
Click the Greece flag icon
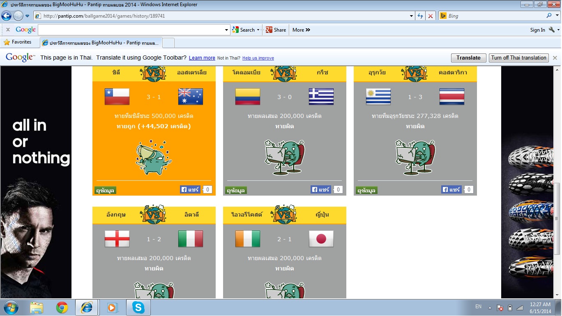click(321, 97)
